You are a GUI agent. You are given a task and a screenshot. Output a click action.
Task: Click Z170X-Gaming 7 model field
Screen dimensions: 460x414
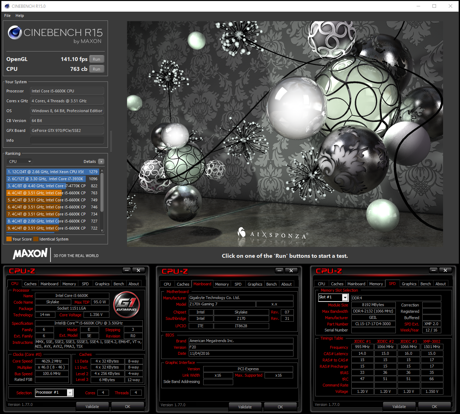222,304
